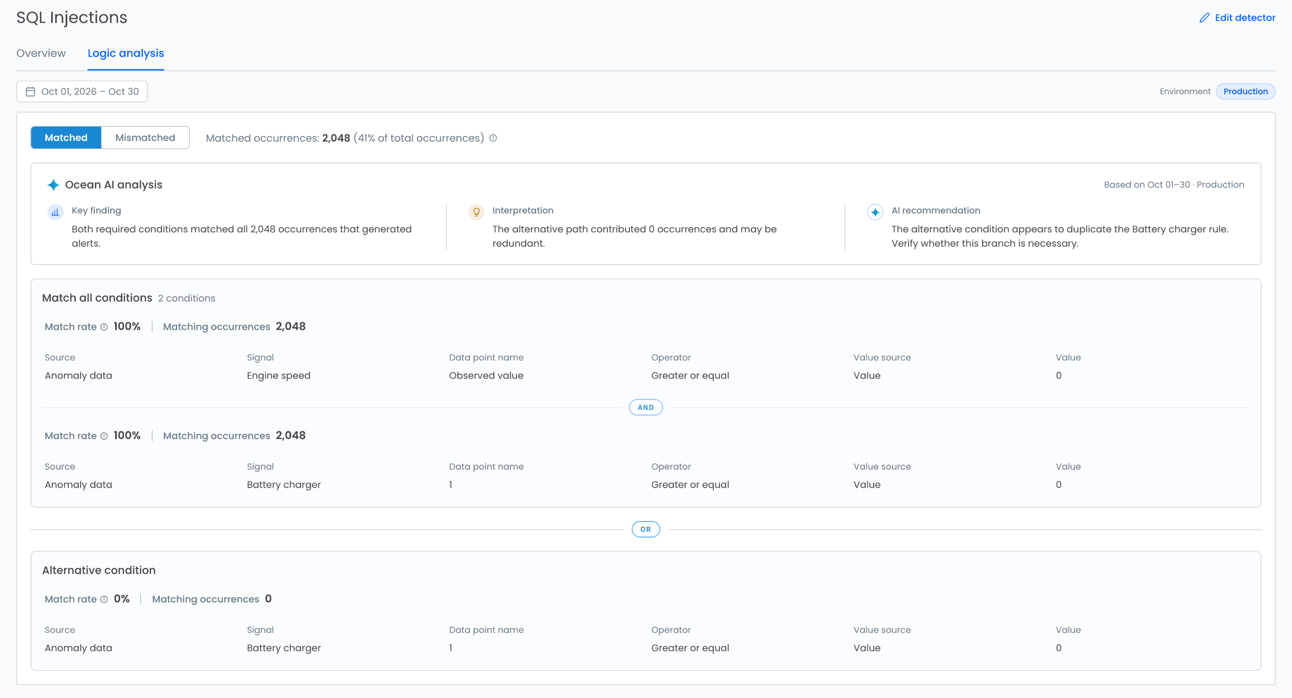Click the OR operator pill

(645, 529)
